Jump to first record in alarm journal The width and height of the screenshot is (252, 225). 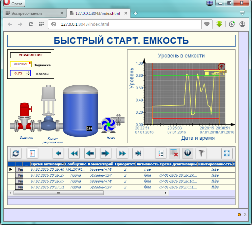coord(59,153)
